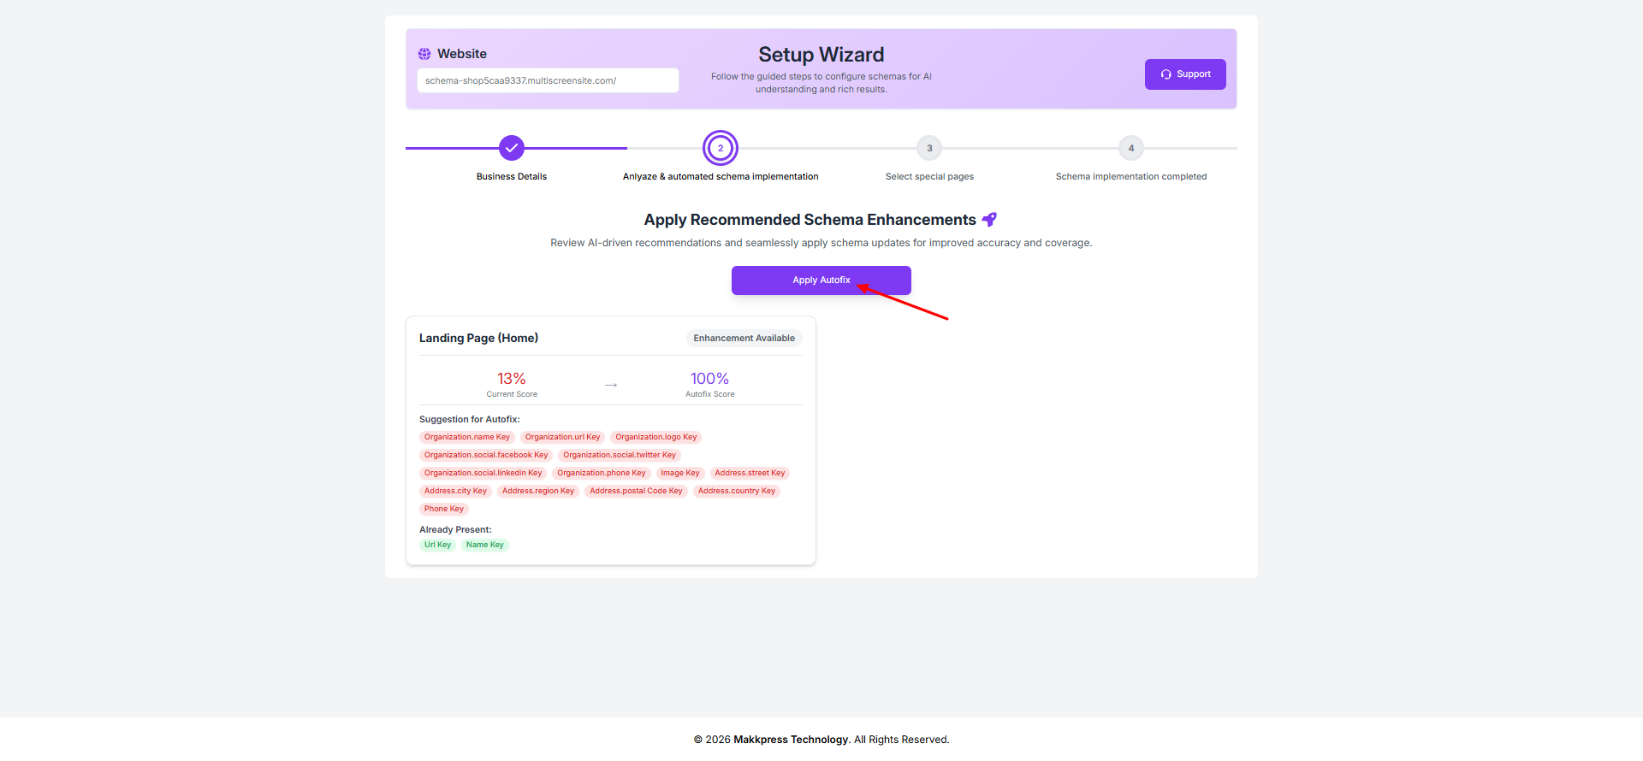Click the Organization.social.facebook Key tag
The image size is (1643, 761).
tap(486, 455)
